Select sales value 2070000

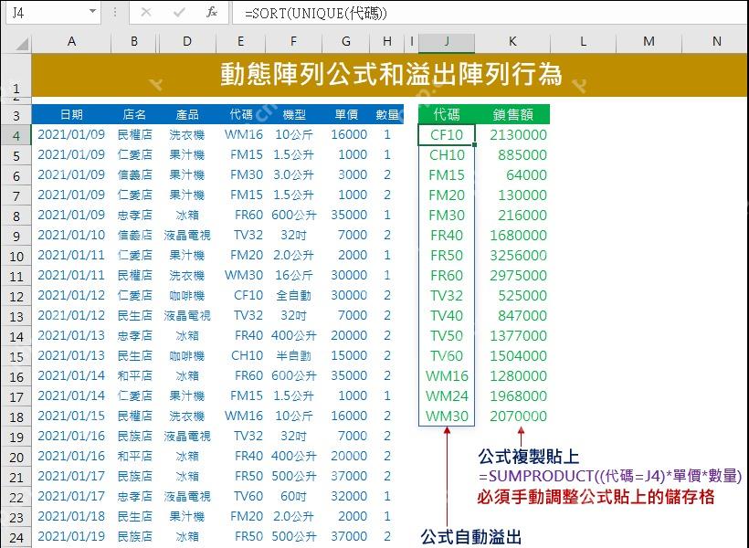pyautogui.click(x=512, y=416)
